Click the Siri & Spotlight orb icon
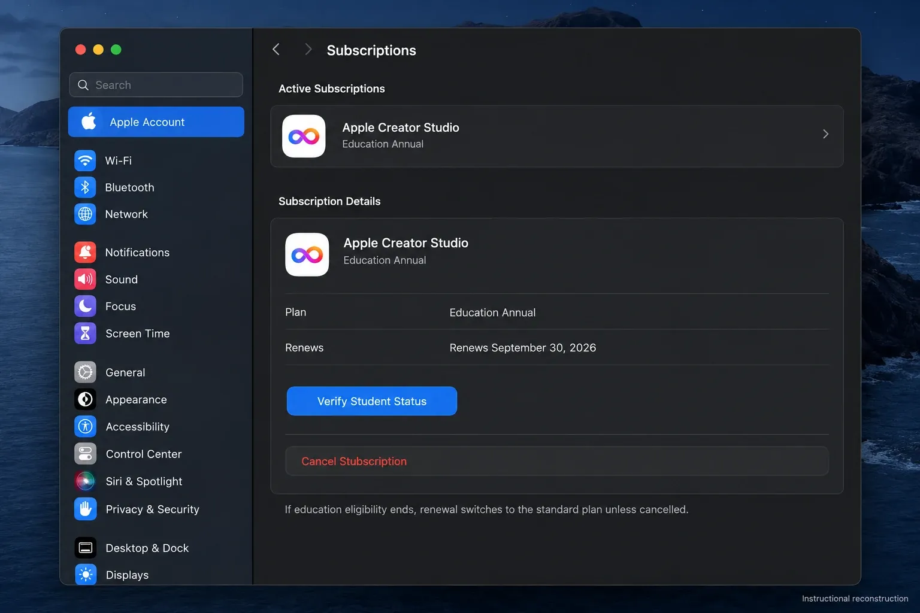Screen dimensions: 920x613 pos(85,481)
